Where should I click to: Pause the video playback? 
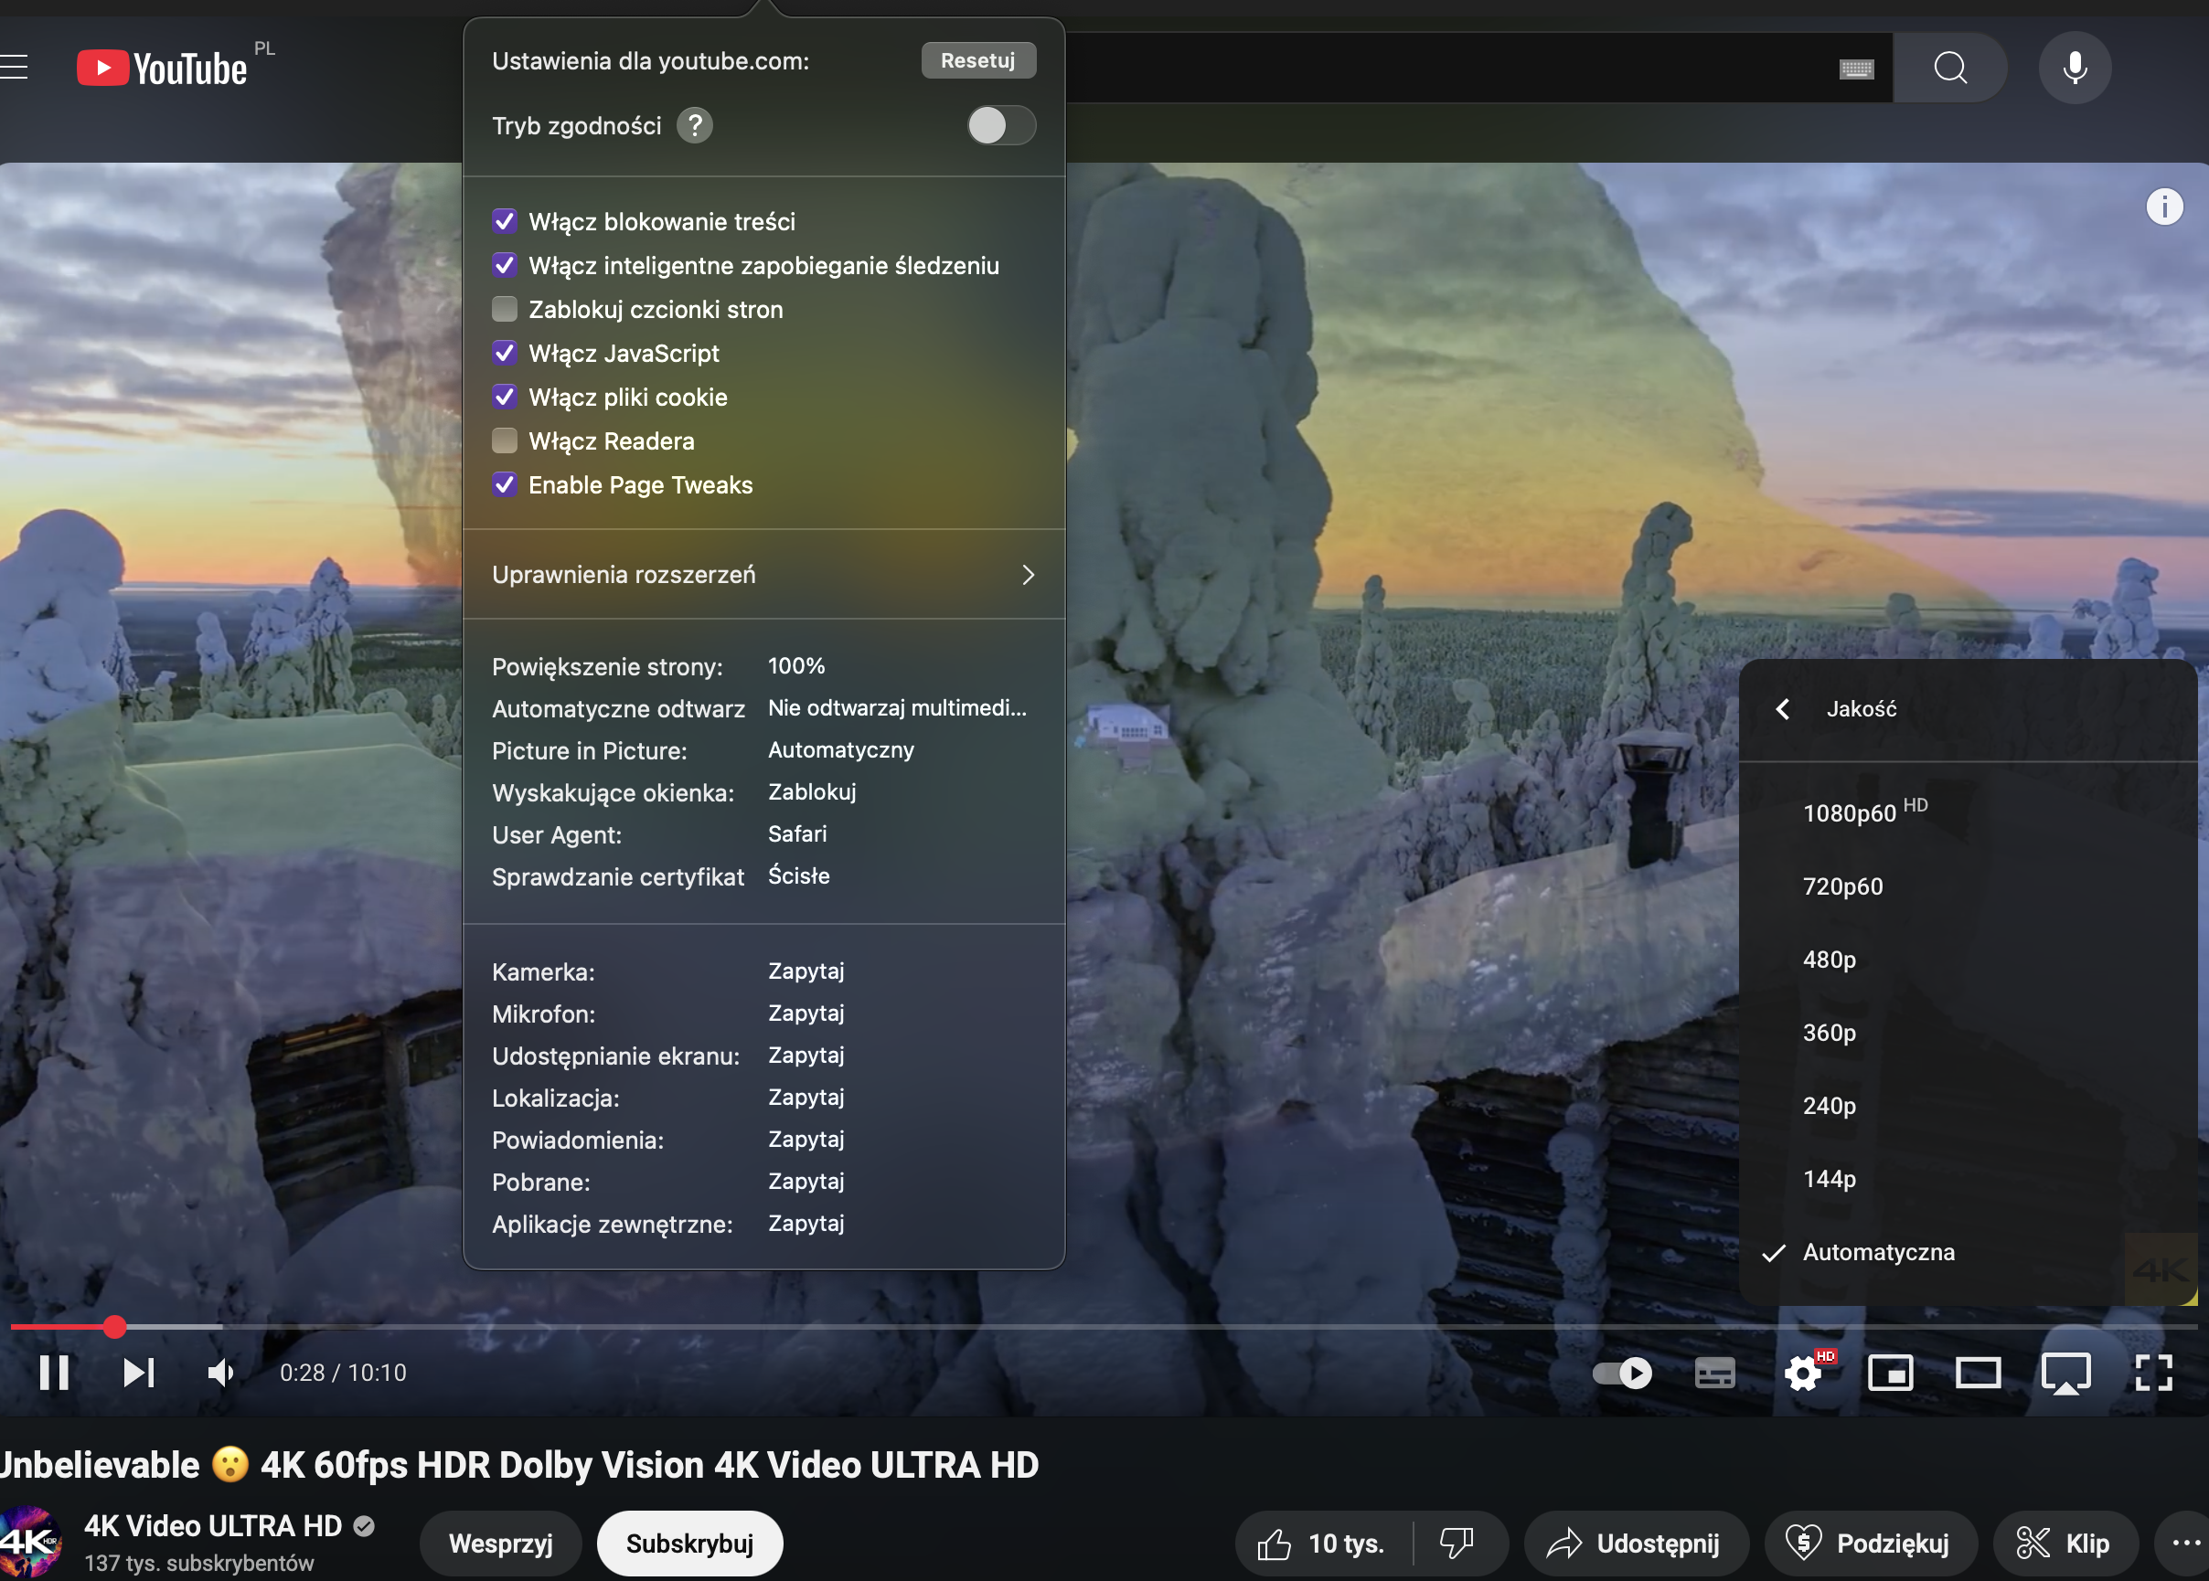click(x=54, y=1373)
